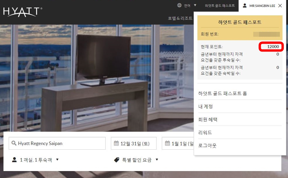288x178 pixels.
Task: Open the 언어 language menu label
Action: [x=187, y=6]
